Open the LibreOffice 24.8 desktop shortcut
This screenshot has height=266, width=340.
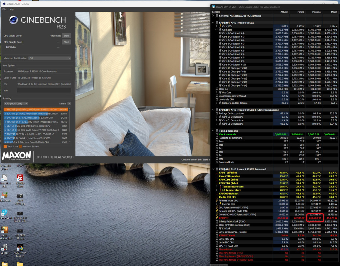click(4, 181)
